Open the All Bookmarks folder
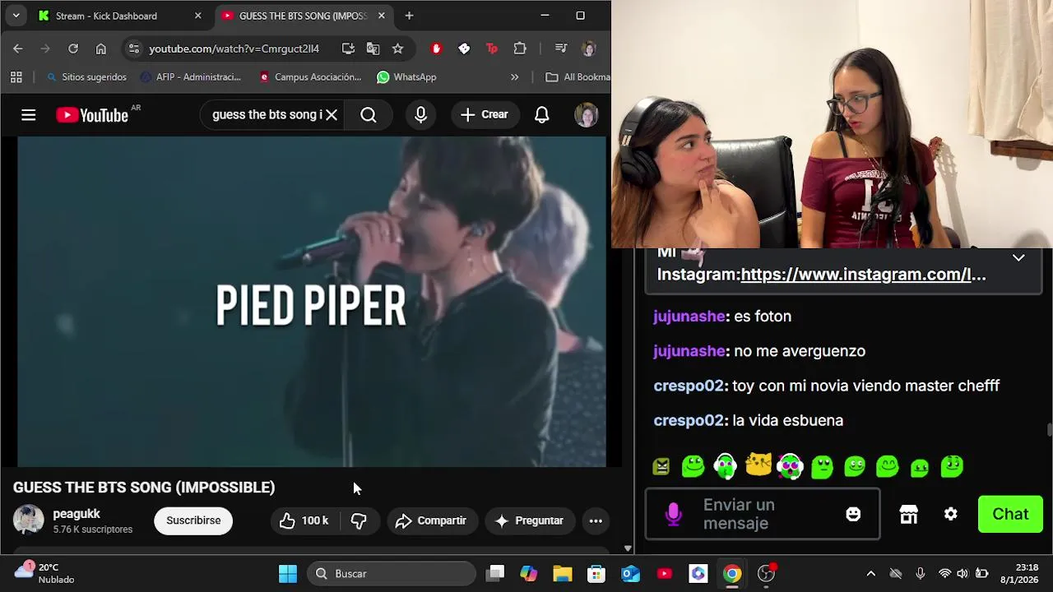Screen dimensions: 1053x592 [578, 77]
